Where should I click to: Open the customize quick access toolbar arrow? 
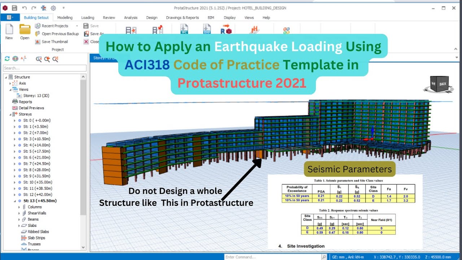click(x=64, y=8)
